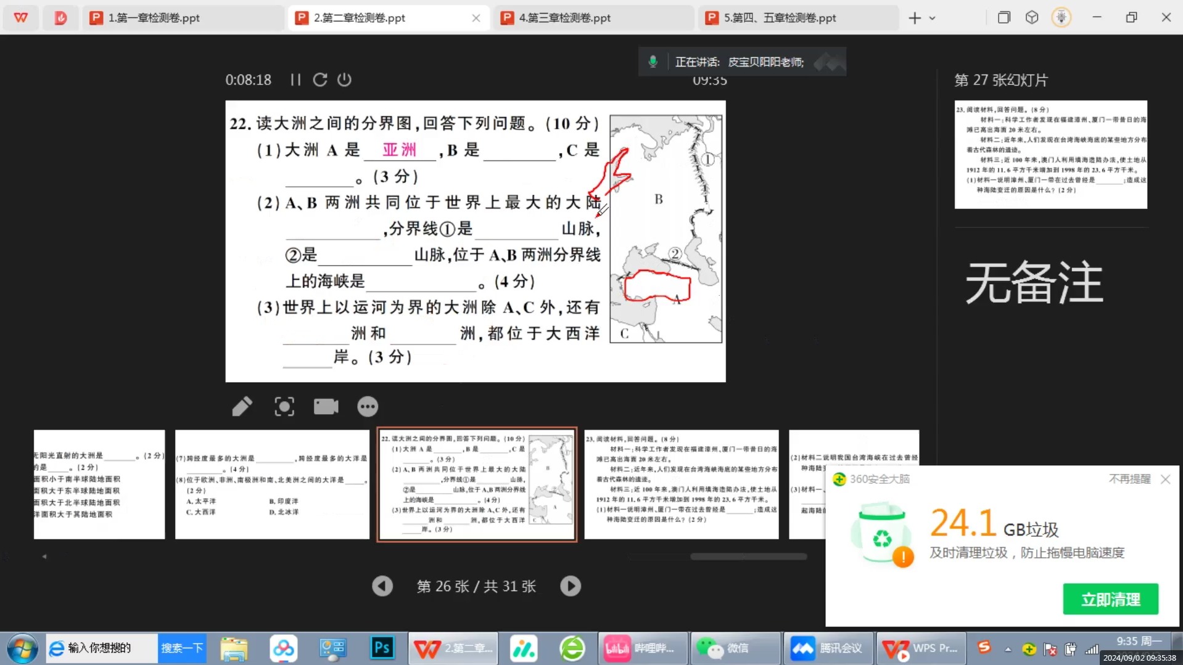Click the 立即清理 cleanup button

click(1110, 598)
